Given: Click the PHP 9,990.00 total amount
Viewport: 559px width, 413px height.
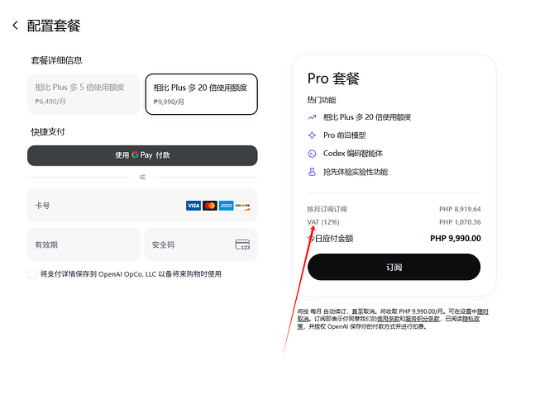Looking at the screenshot, I should [x=456, y=238].
